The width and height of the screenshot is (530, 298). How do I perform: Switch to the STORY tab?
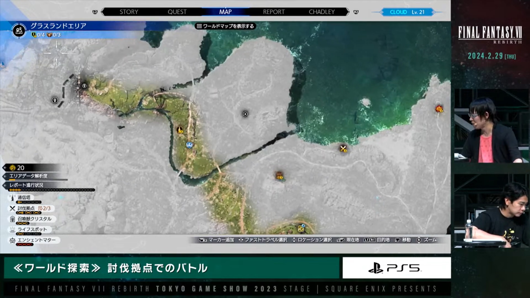[129, 12]
